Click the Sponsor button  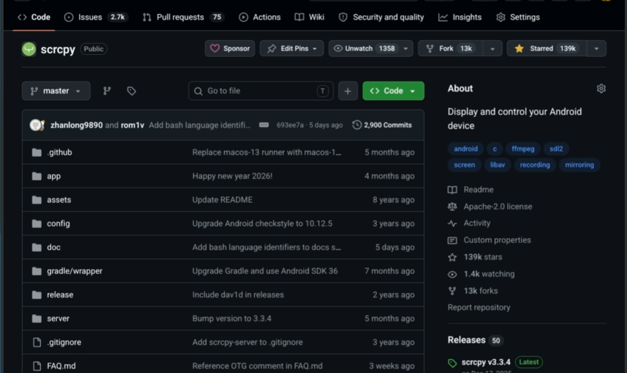click(x=230, y=49)
